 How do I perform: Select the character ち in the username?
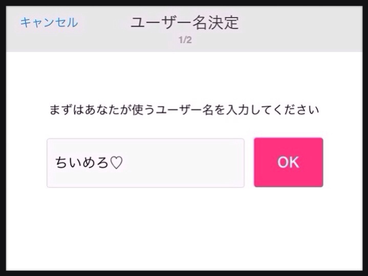(x=61, y=162)
